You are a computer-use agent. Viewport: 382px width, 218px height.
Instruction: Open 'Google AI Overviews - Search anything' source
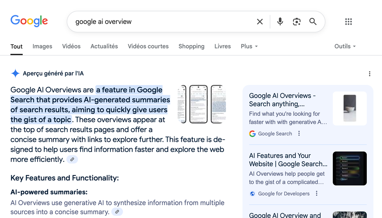(x=282, y=99)
